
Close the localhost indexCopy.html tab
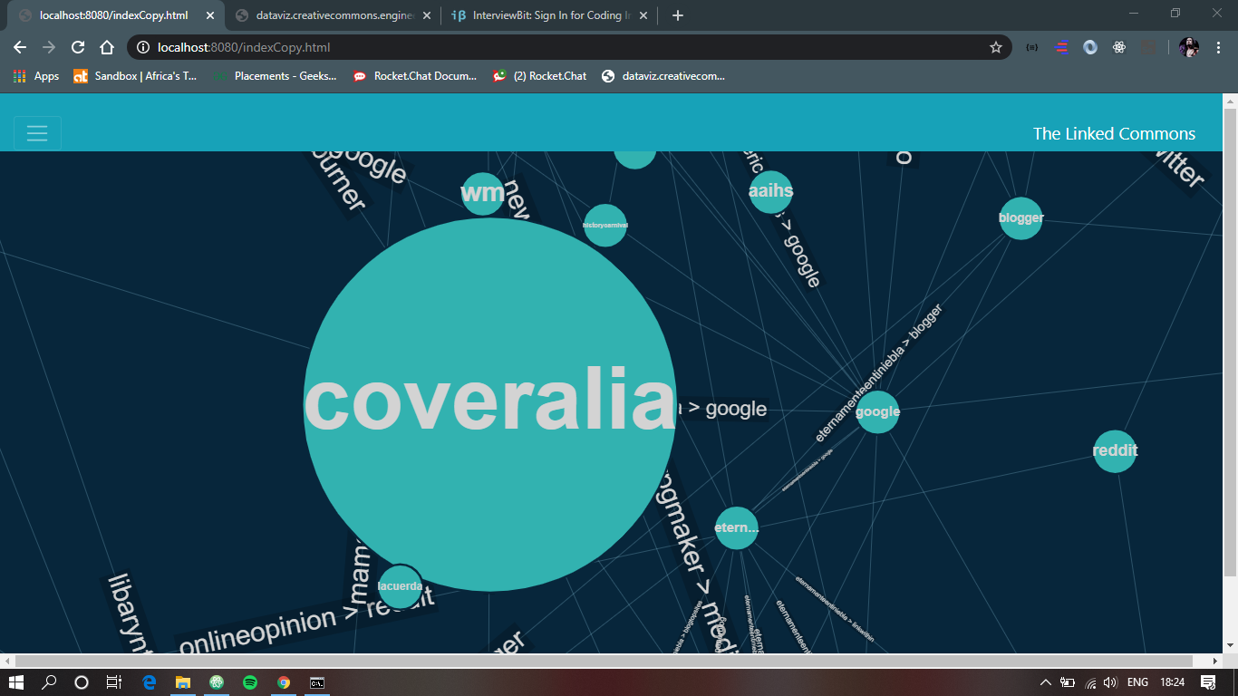(210, 15)
